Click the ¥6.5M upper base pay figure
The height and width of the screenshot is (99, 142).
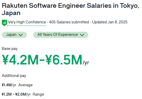click(64, 60)
